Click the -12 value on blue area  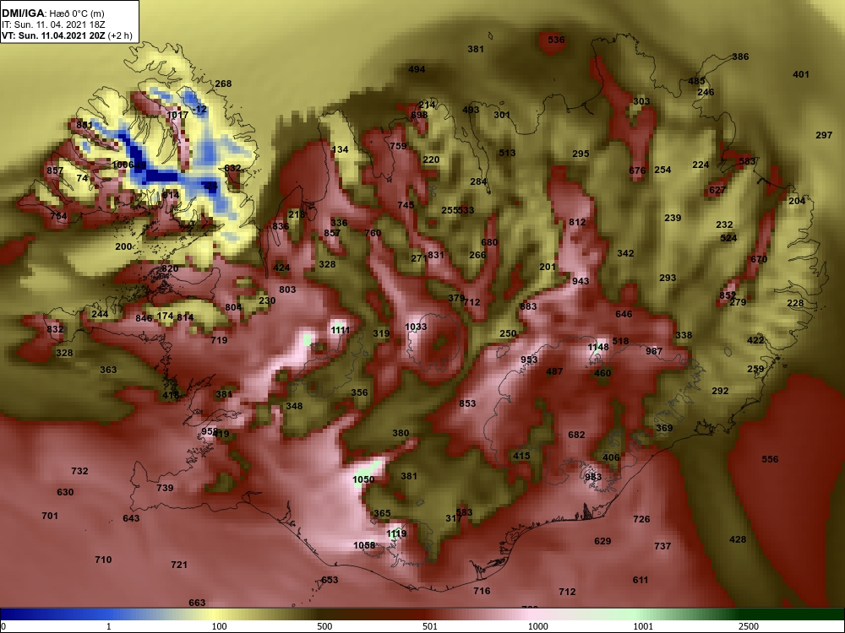click(199, 109)
